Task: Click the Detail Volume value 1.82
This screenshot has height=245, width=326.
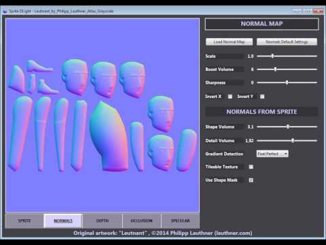Action: 249,141
